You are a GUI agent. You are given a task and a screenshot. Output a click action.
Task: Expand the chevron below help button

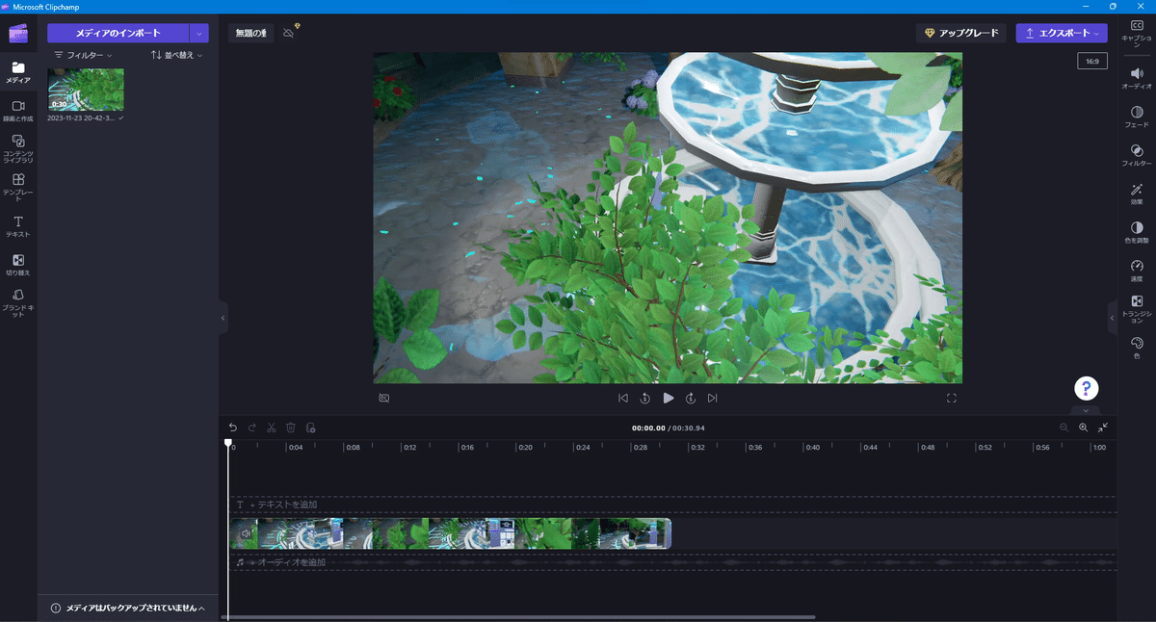(1087, 409)
